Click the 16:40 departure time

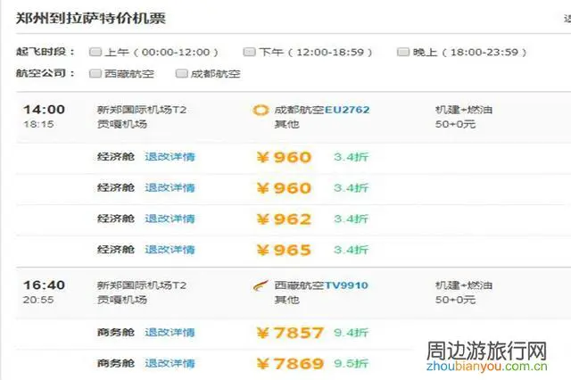(x=44, y=285)
